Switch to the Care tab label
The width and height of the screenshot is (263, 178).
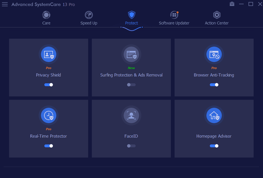tap(46, 23)
